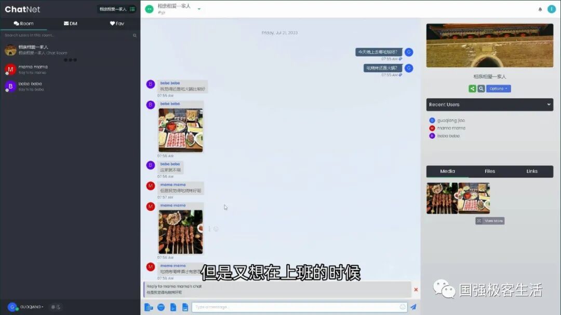Click the round blue GIF icon in message bar
This screenshot has height=315, width=561.
click(x=161, y=307)
